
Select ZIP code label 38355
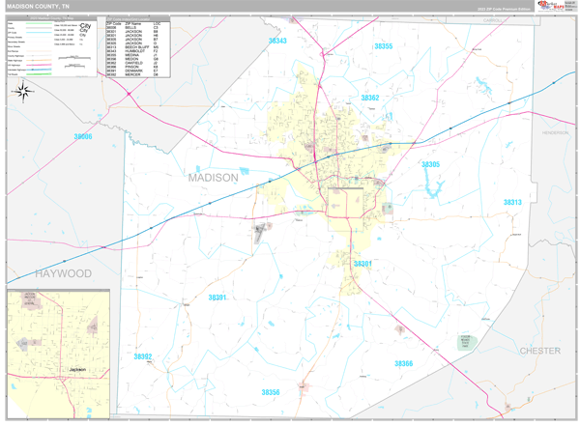384,46
